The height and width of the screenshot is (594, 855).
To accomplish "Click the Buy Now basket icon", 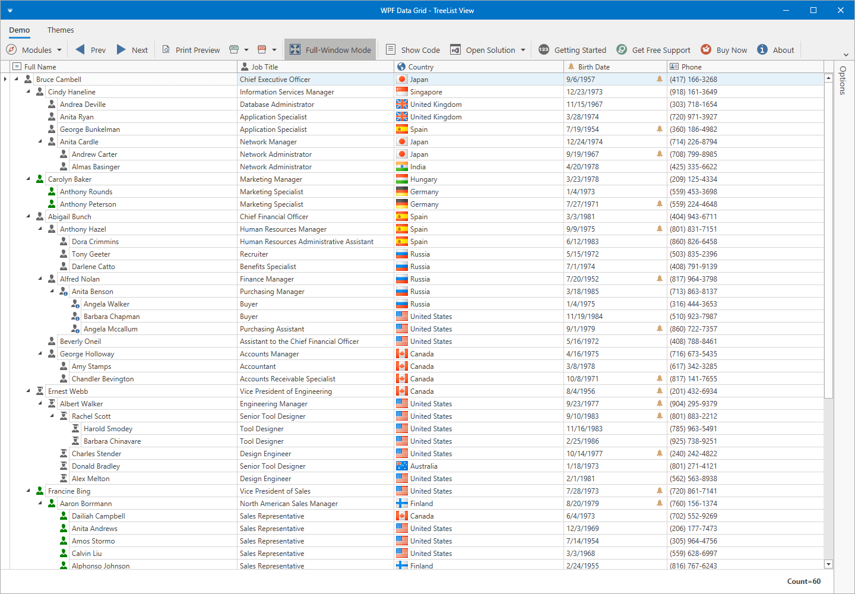I will point(706,50).
